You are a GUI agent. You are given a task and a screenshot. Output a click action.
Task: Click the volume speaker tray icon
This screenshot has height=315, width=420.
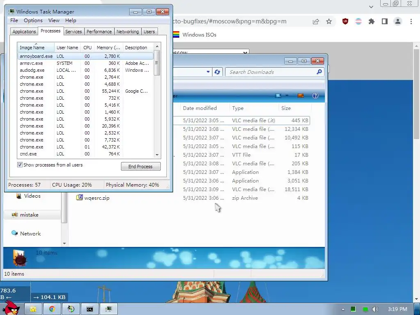click(x=375, y=309)
